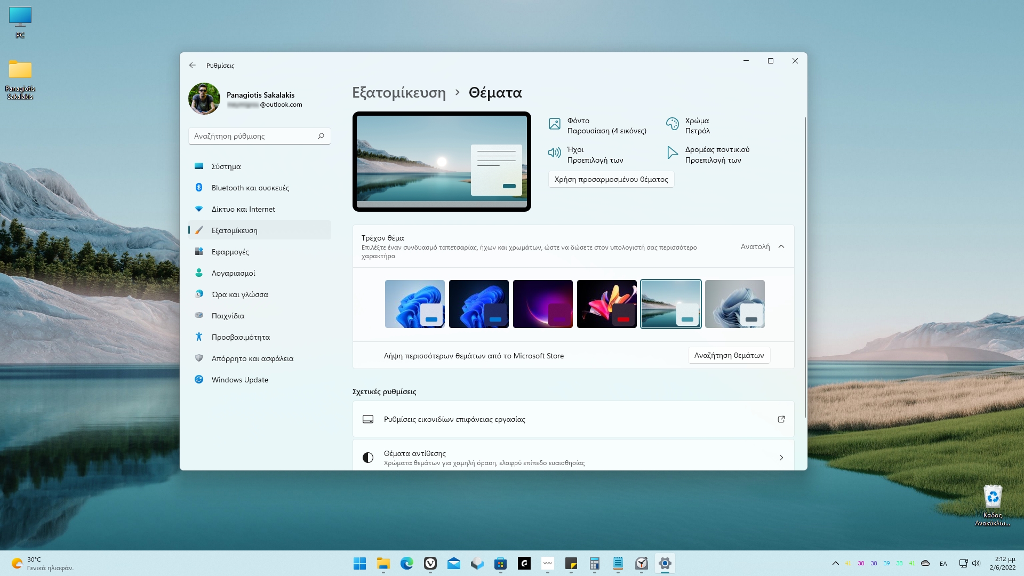Open Bluetooth και συσκευές settings
This screenshot has width=1024, height=576.
250,188
